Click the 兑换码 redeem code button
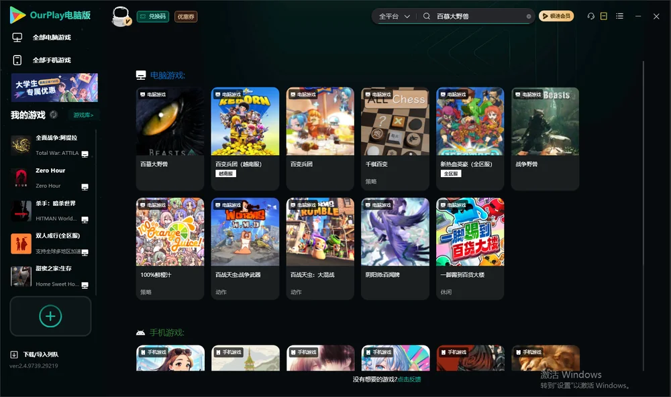 (153, 16)
